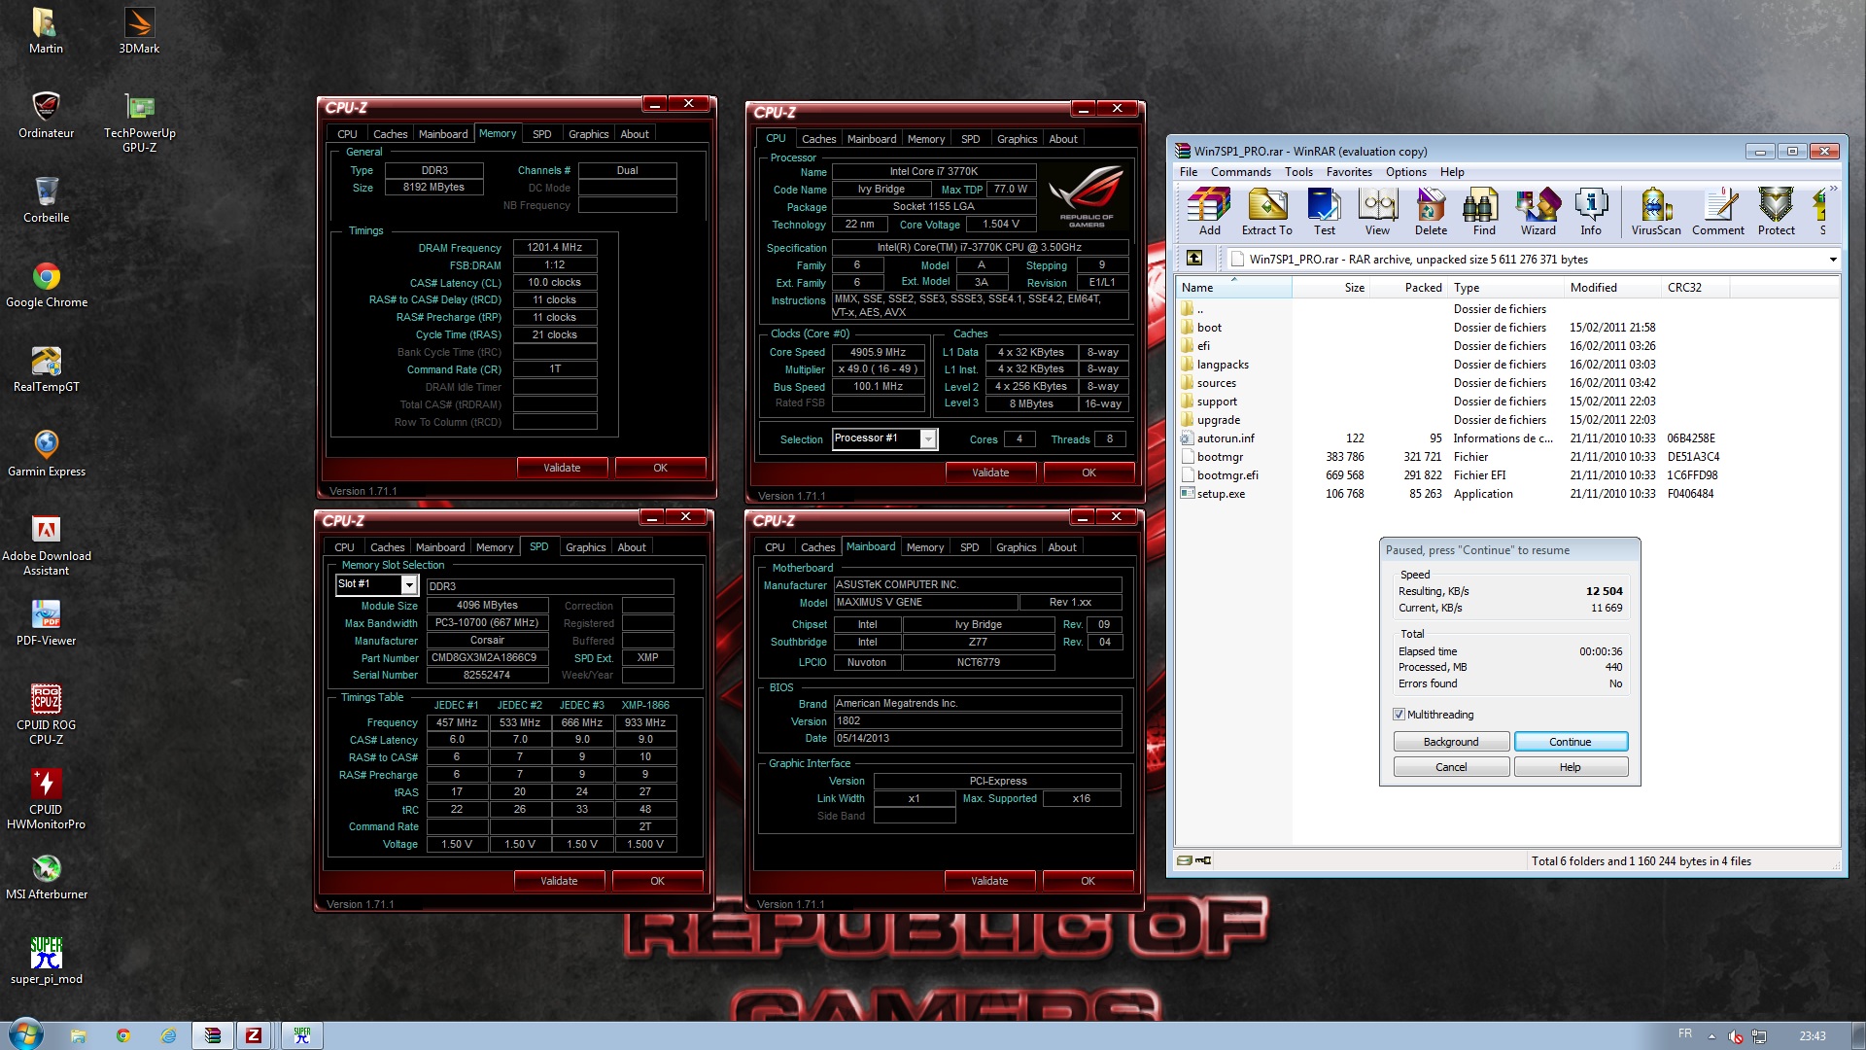This screenshot has width=1866, height=1050.
Task: Select autorun.inf in the file list
Action: [x=1509, y=438]
